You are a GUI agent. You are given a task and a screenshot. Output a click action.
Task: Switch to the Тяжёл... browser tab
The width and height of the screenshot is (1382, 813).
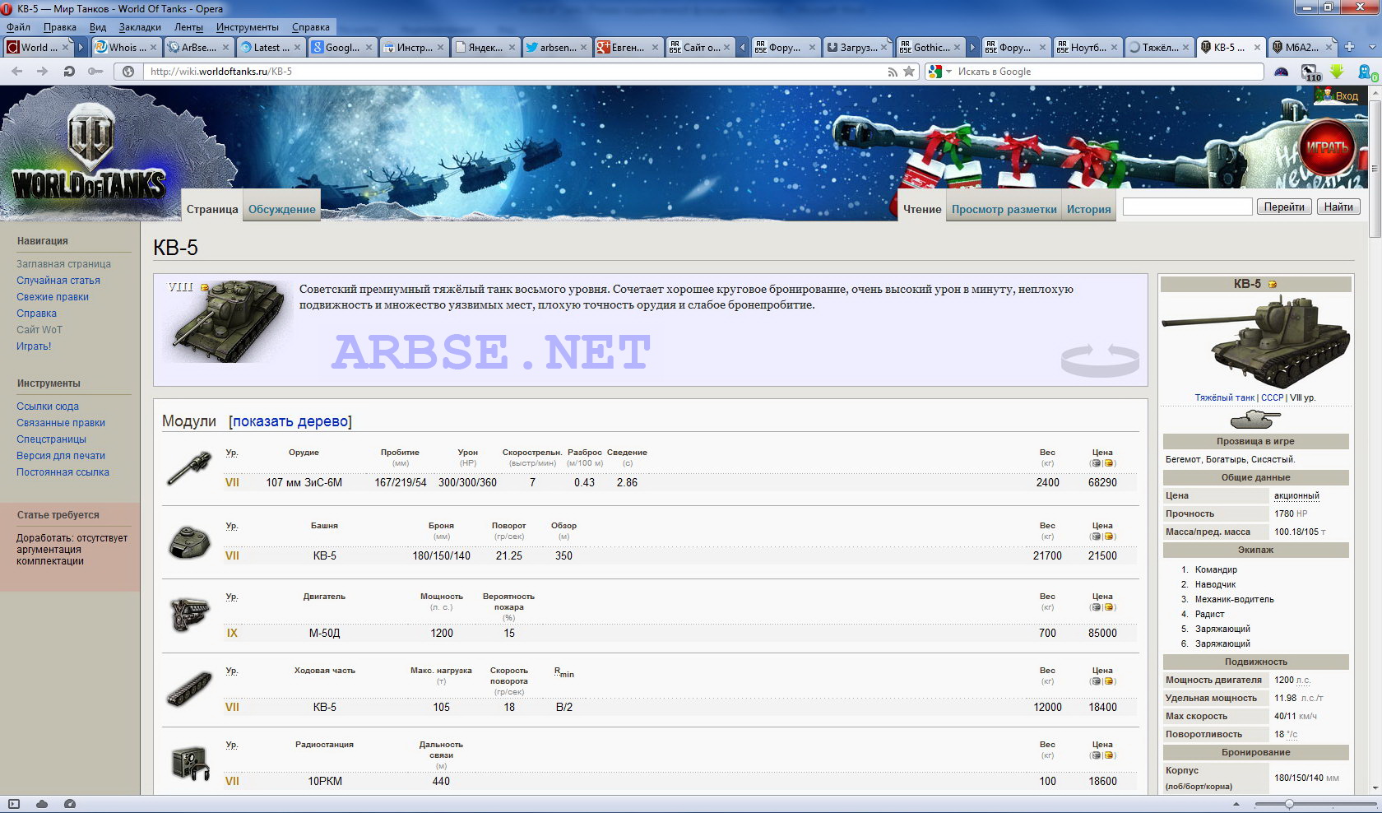point(1158,48)
